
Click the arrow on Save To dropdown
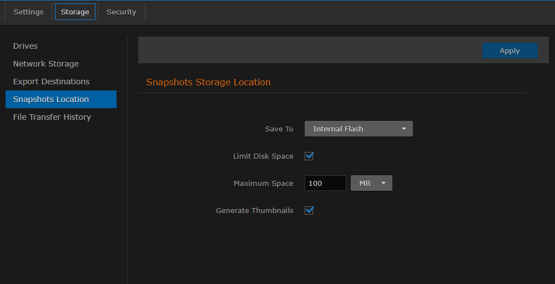point(404,129)
